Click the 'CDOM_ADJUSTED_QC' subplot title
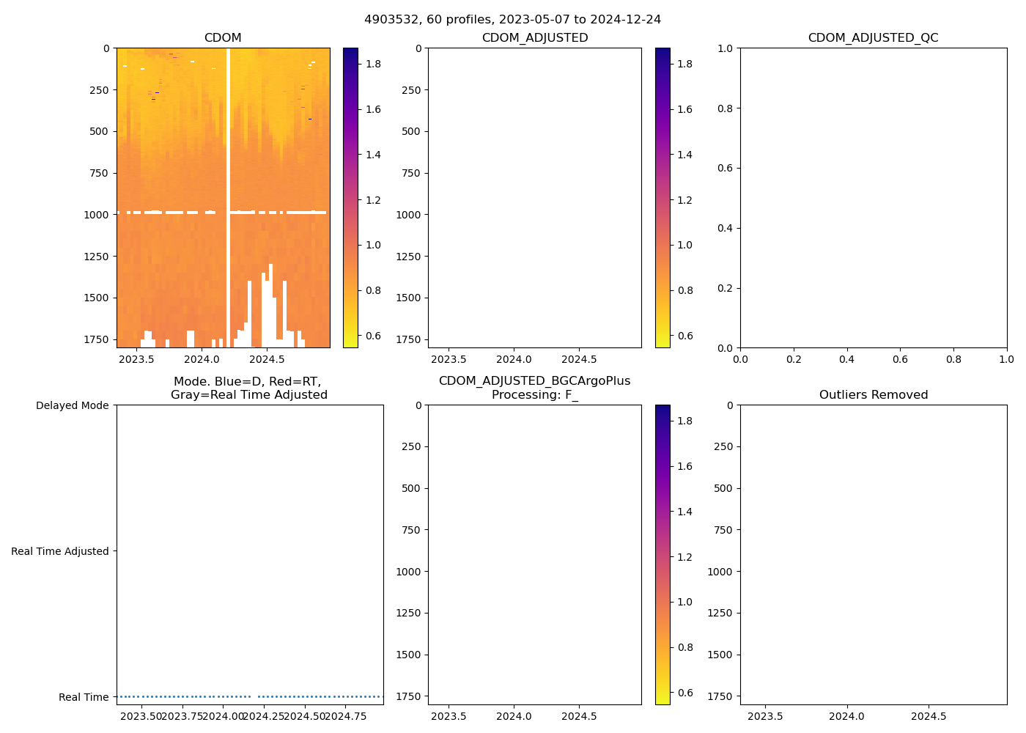This screenshot has width=1026, height=733. pyautogui.click(x=873, y=38)
